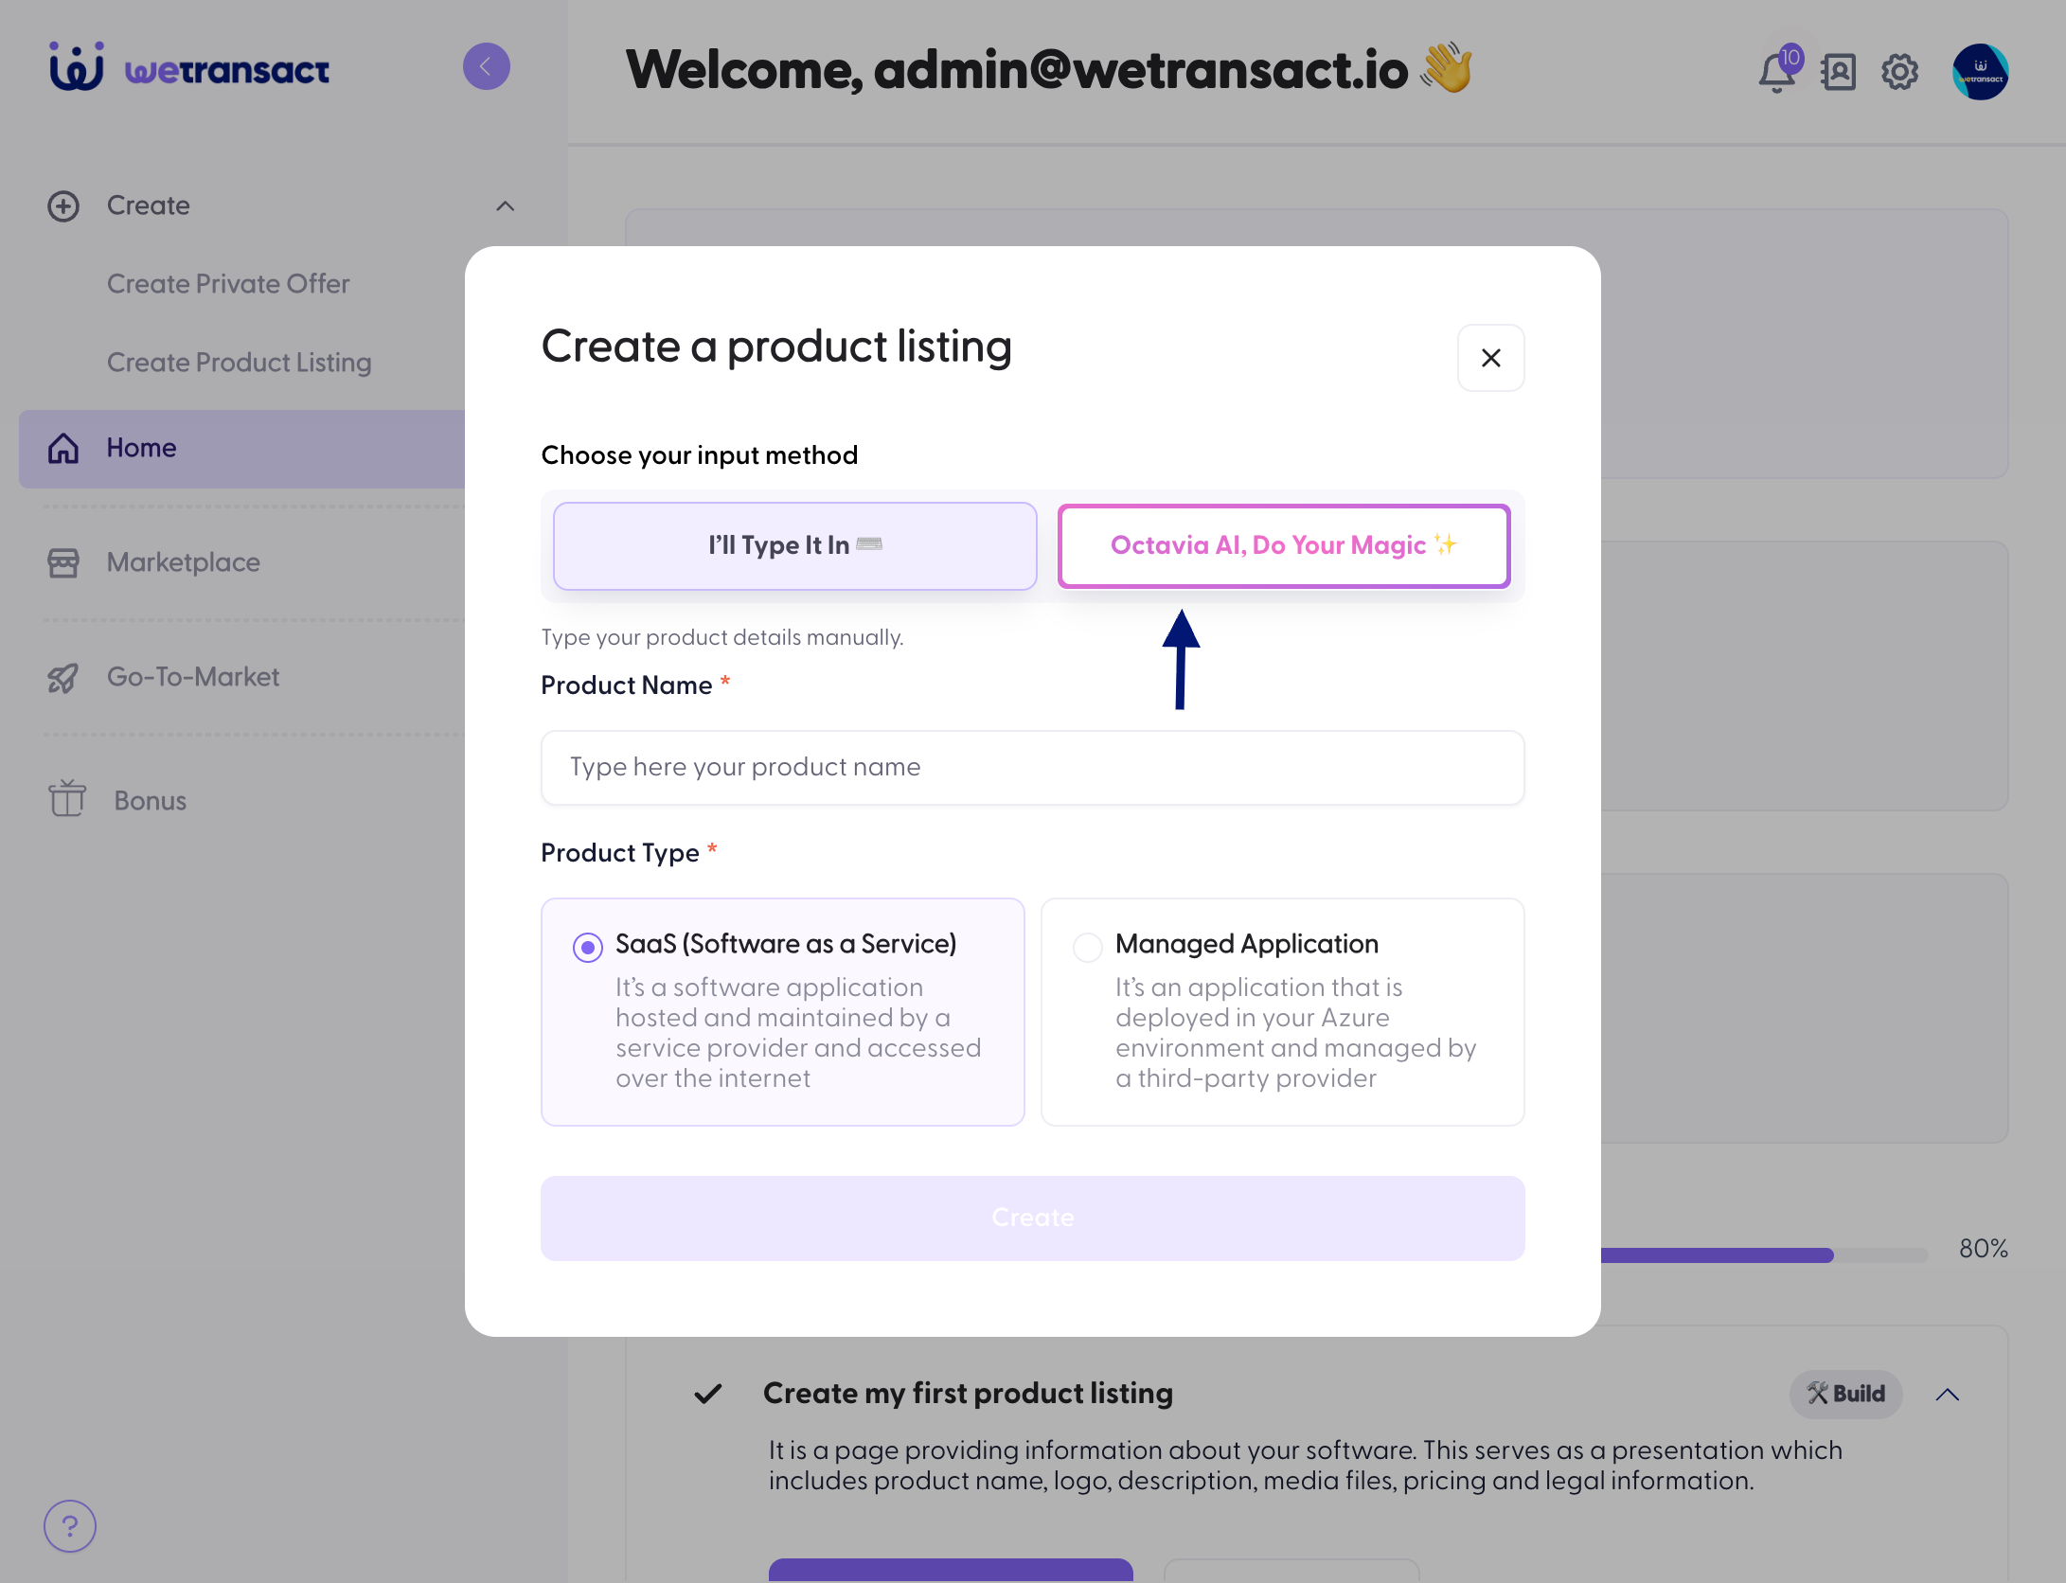Open Create Private Offer
Image resolution: width=2066 pixels, height=1583 pixels.
point(228,284)
